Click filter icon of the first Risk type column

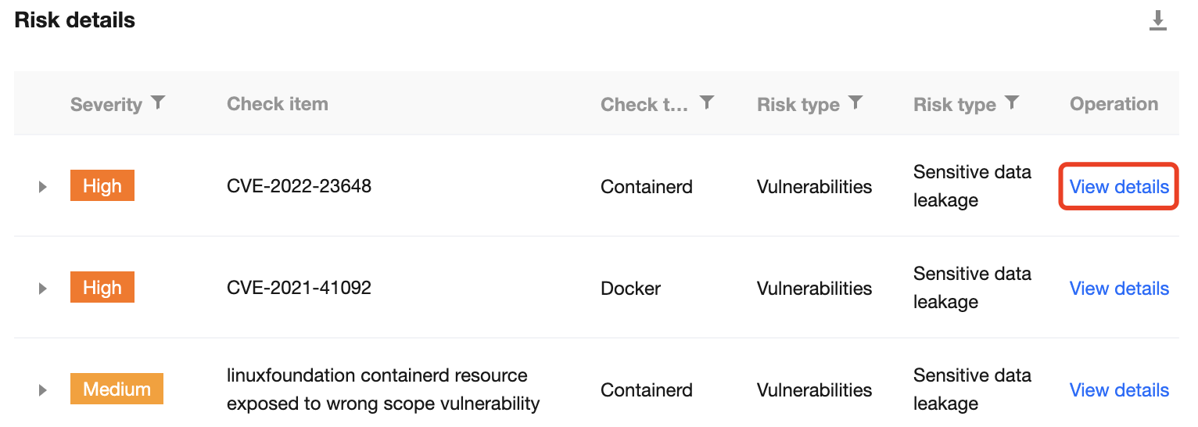pos(855,102)
